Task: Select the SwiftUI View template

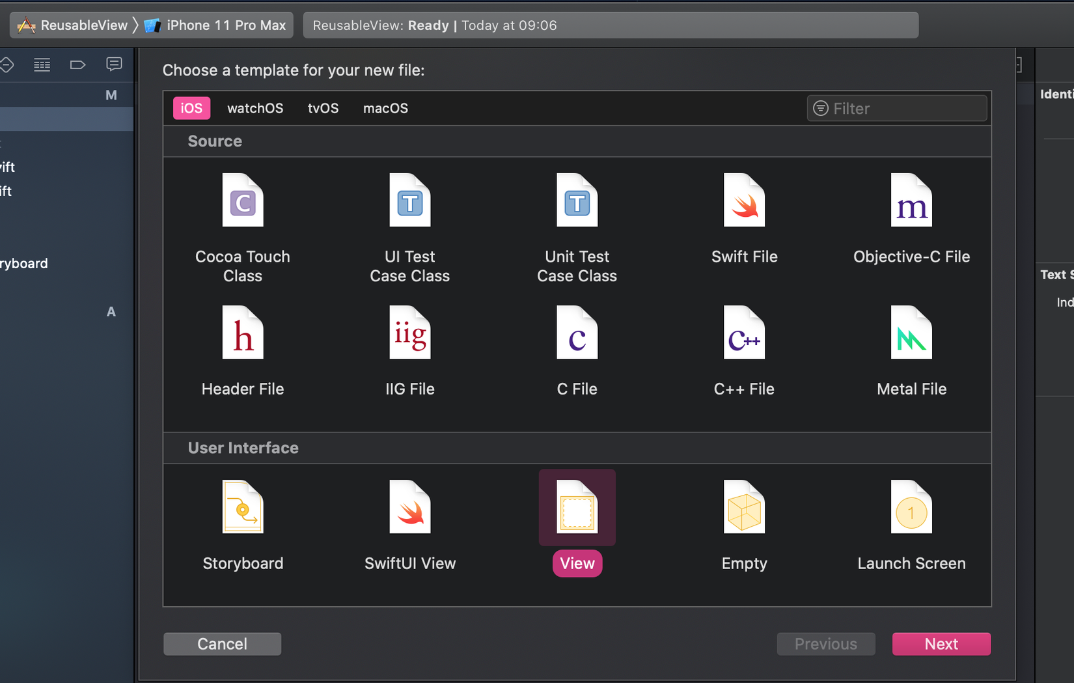Action: [409, 508]
